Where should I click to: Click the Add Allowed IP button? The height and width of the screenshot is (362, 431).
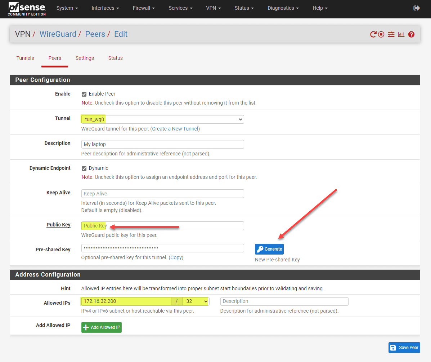click(102, 327)
